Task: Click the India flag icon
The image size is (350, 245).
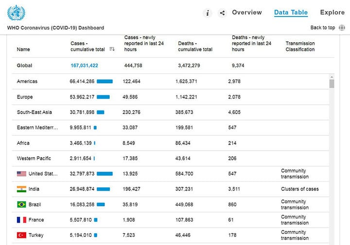Action: (x=21, y=189)
